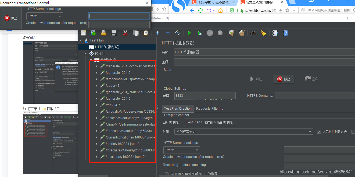355x177 pixels.
Task: Click the Shutdown toolbar icon
Action: [220, 33]
